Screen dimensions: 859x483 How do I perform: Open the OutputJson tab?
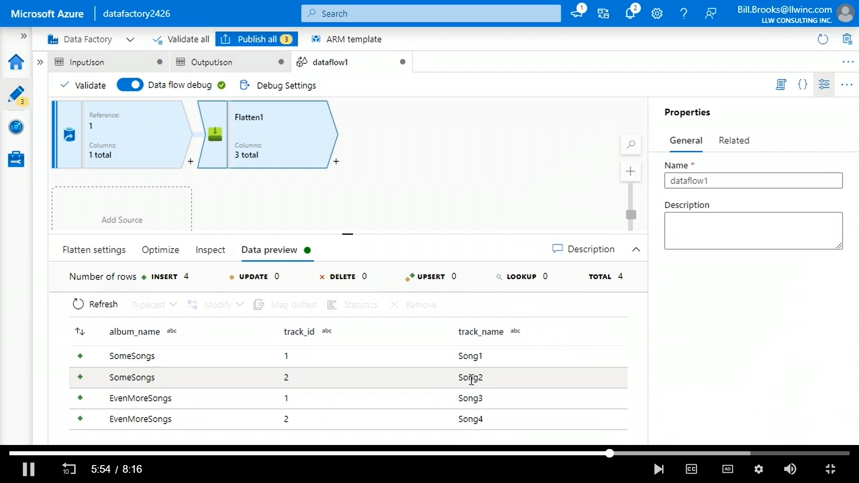[211, 62]
